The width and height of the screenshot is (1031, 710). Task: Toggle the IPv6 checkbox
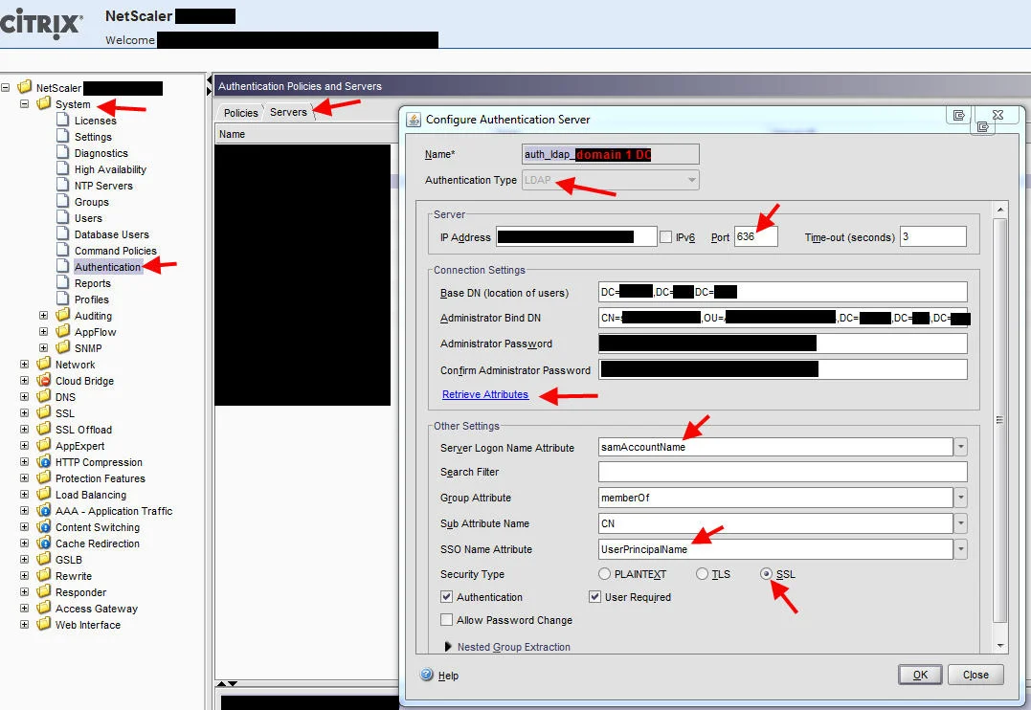click(x=665, y=236)
